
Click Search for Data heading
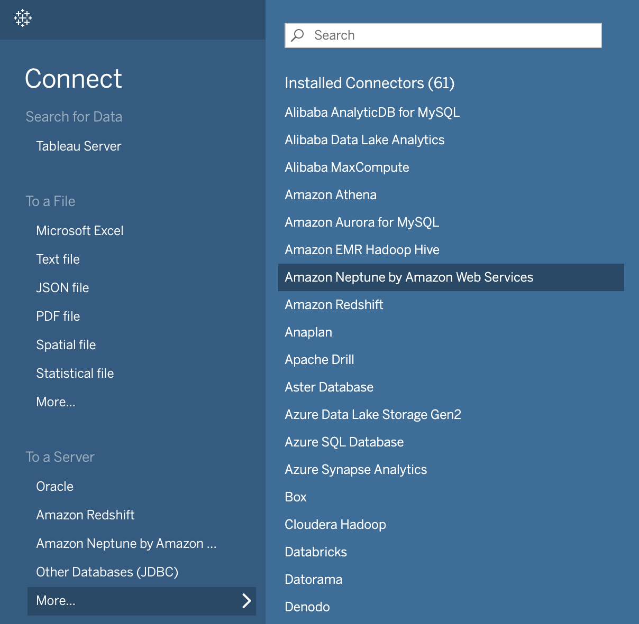pos(74,117)
